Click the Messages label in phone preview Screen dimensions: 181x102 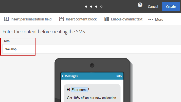pyautogui.click(x=71, y=76)
